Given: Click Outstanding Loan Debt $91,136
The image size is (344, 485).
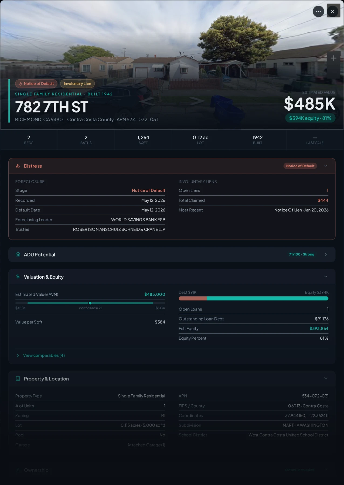Looking at the screenshot, I should (x=322, y=319).
